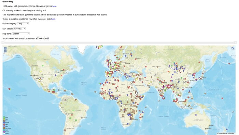Click the white marker at the map's far-east Pacific edge
Screen dimensions: 239x135
click(233, 112)
